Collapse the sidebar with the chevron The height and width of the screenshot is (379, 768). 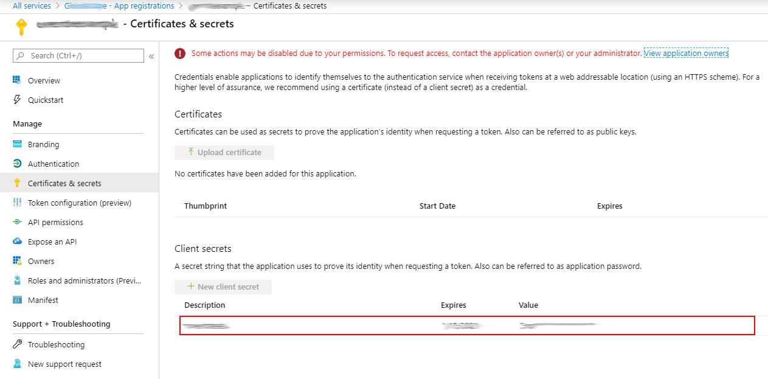pyautogui.click(x=151, y=56)
